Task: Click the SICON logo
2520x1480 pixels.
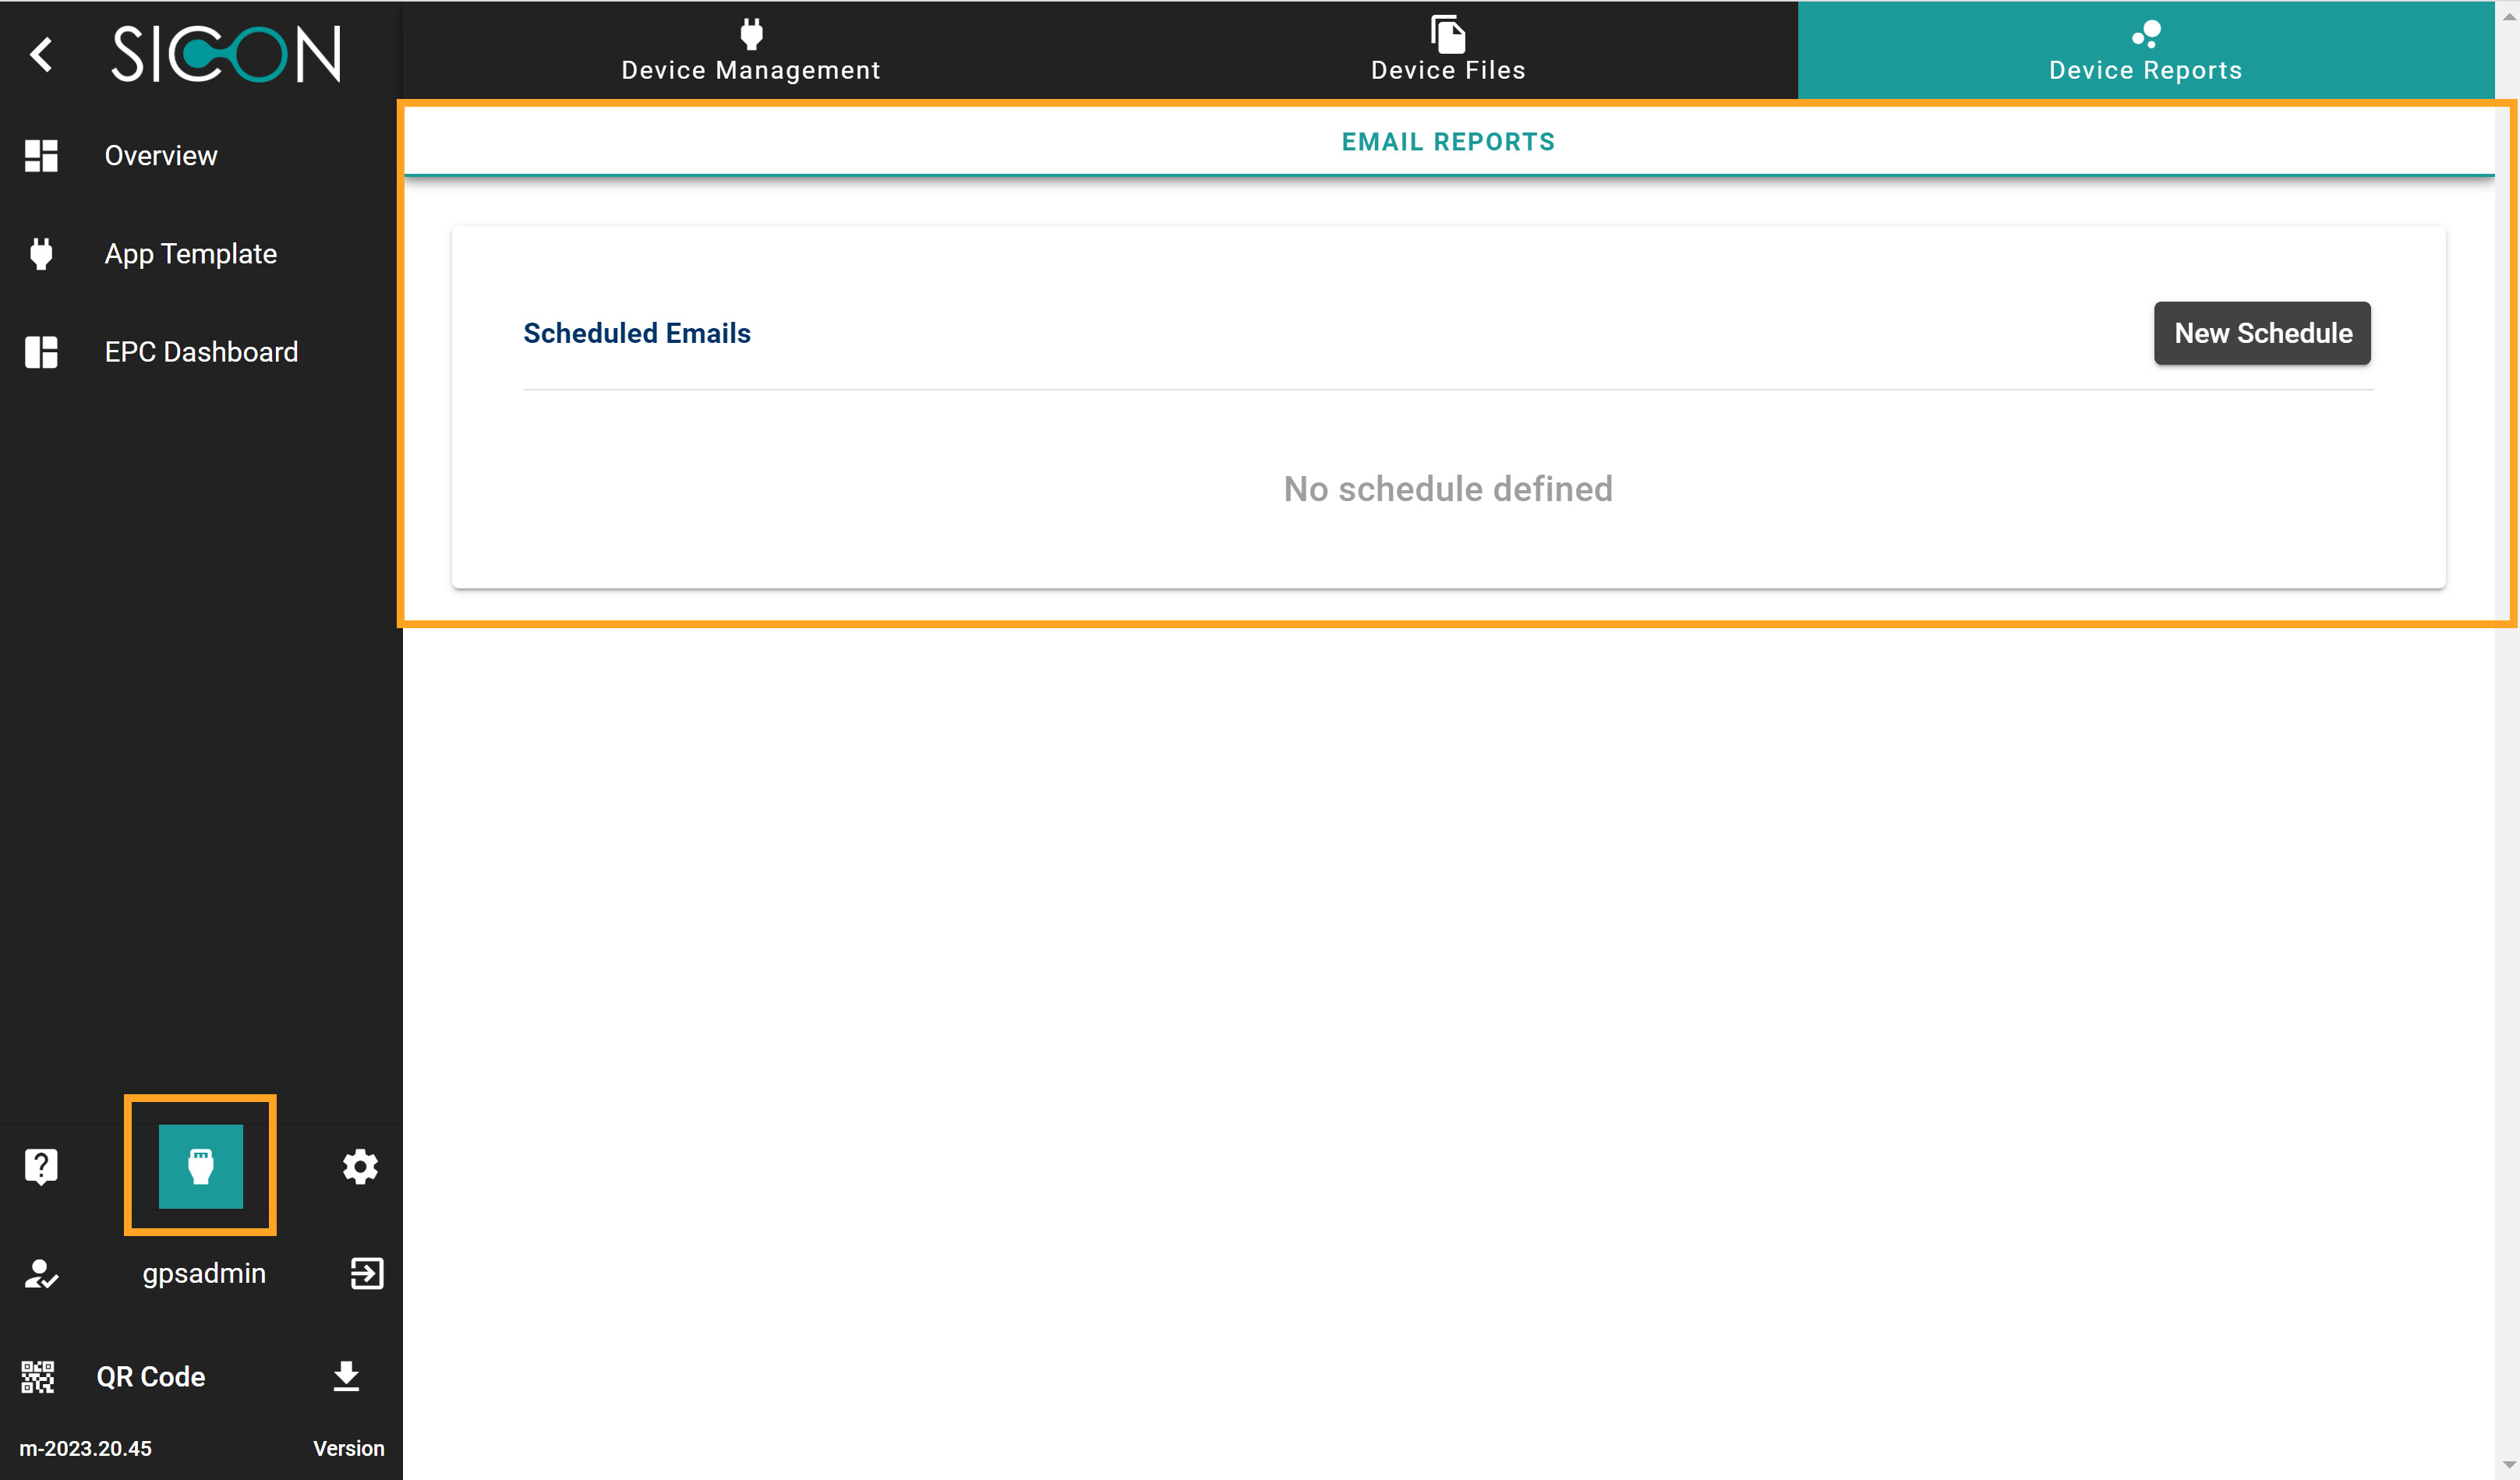Action: (226, 54)
